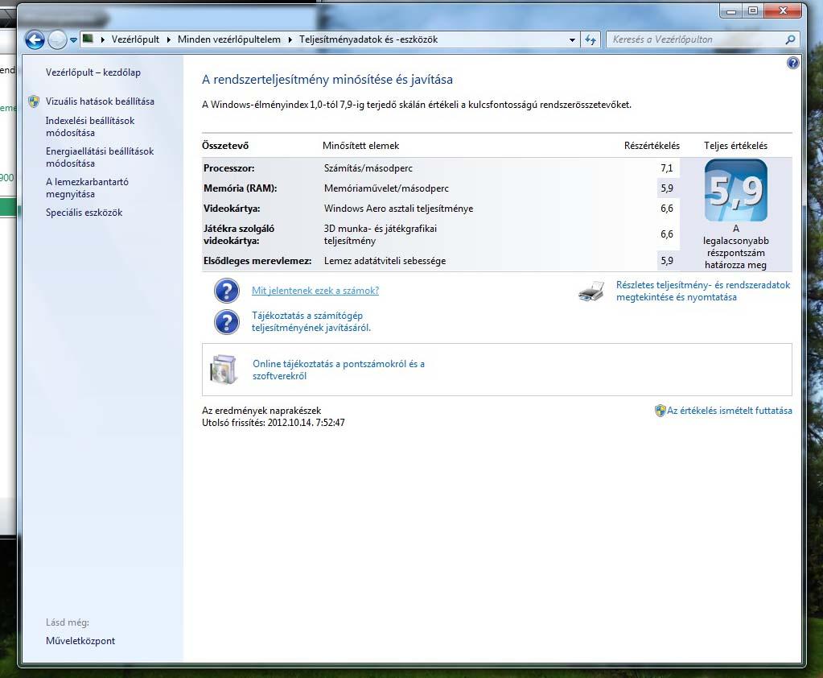
Task: Open Tájékoztatás a számítógép teljesítményének javításáról
Action: (x=311, y=321)
